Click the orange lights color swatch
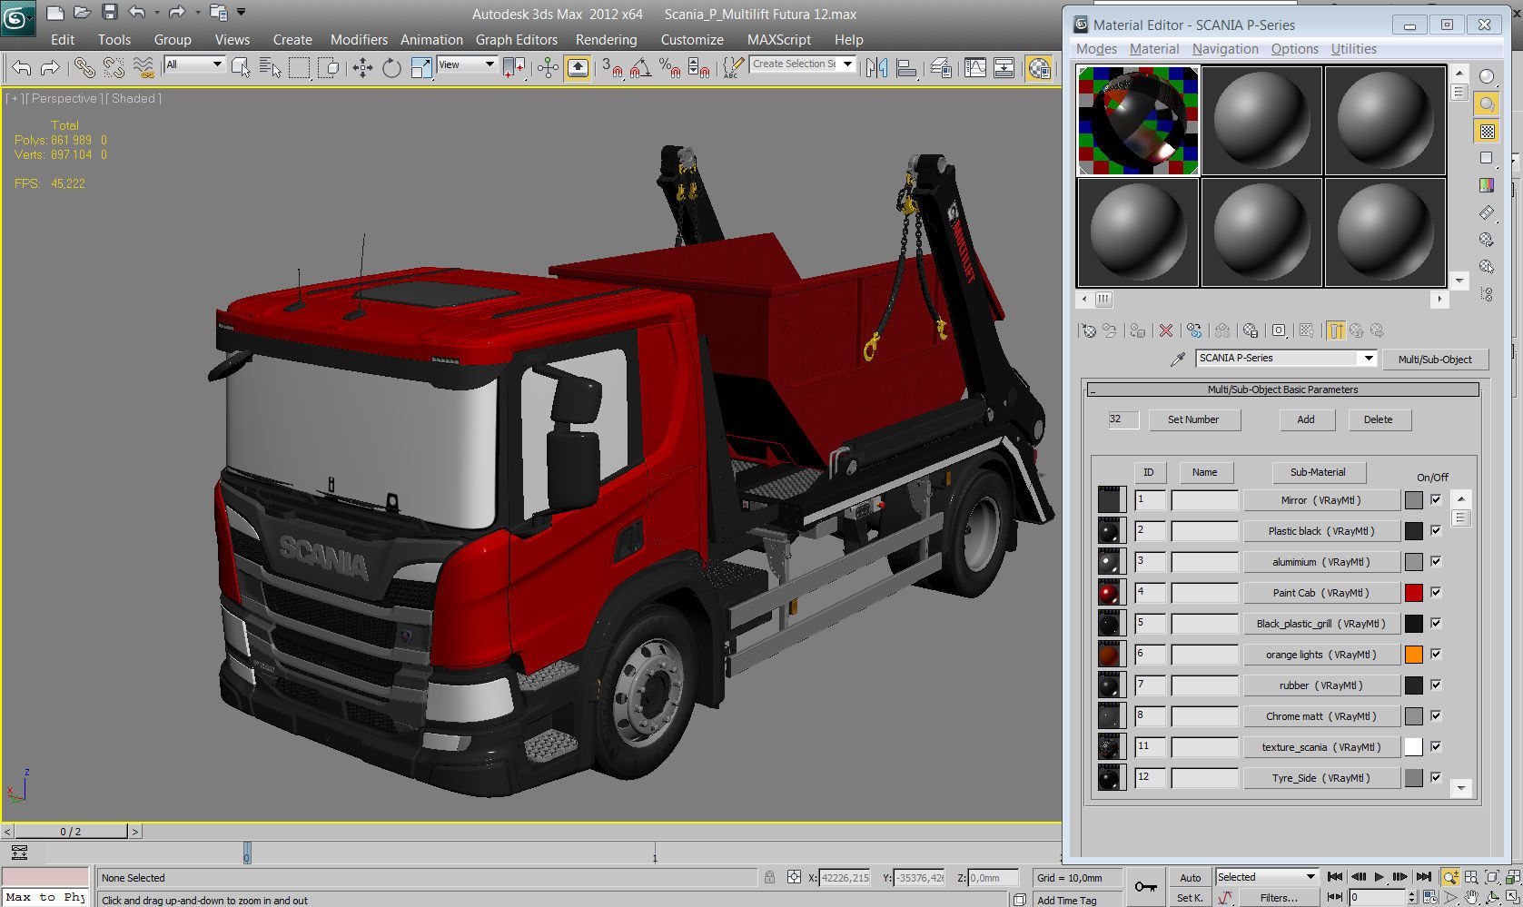 click(1414, 655)
